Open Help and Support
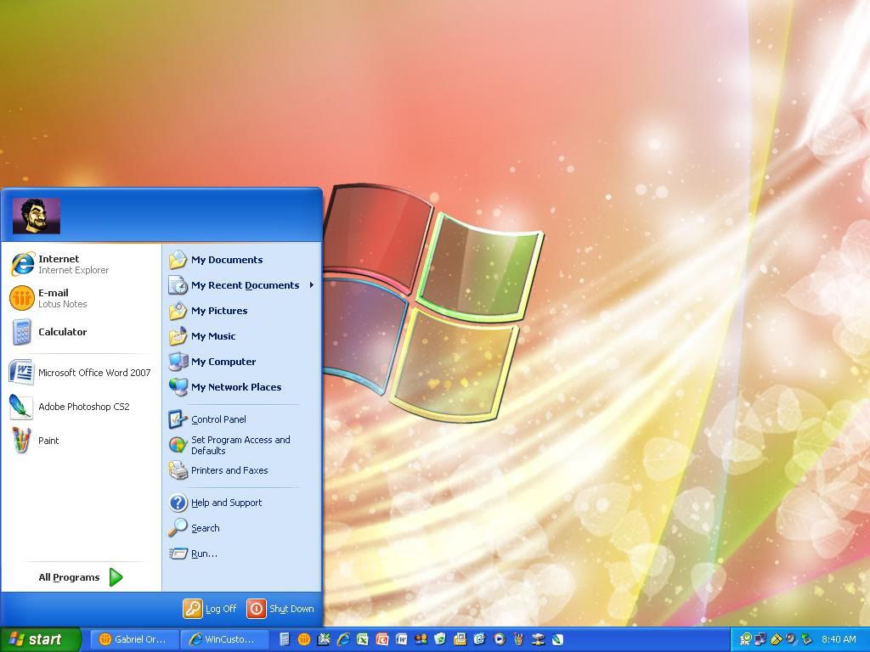This screenshot has height=652, width=870. point(242,503)
